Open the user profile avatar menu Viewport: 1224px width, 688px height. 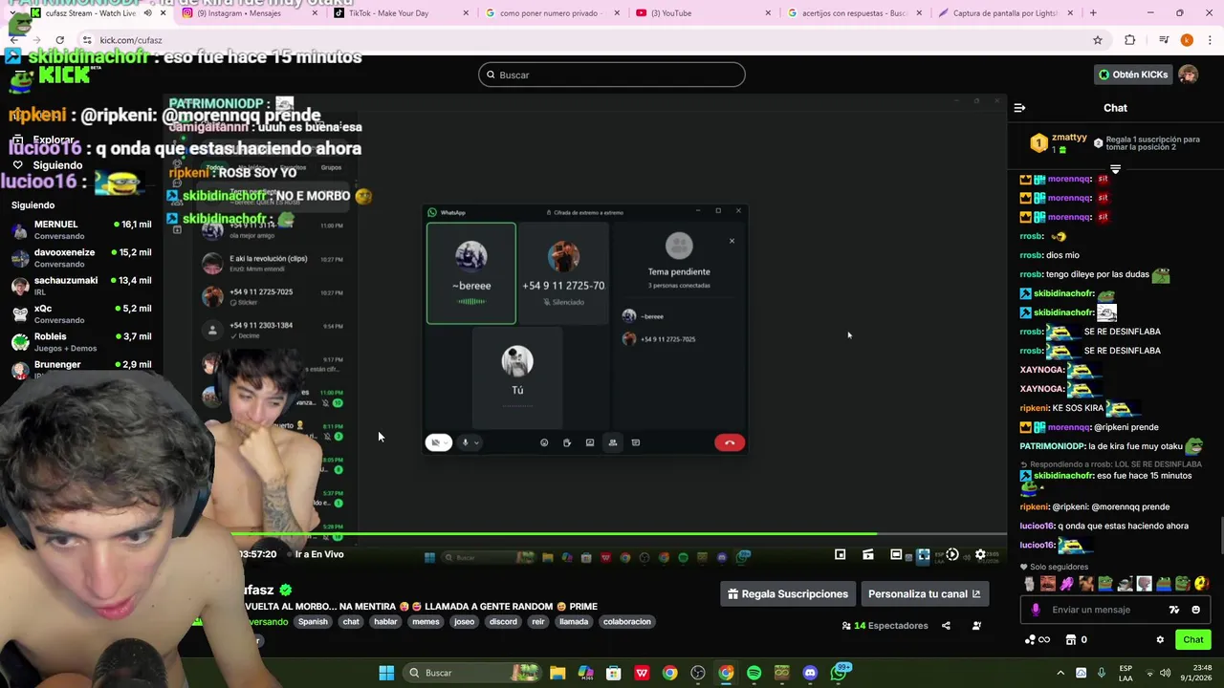tap(1189, 75)
